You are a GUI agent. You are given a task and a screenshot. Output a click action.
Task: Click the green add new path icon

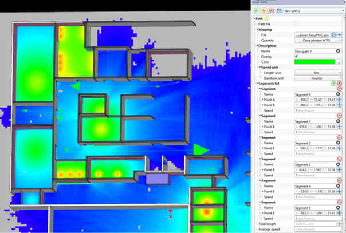pyautogui.click(x=256, y=10)
